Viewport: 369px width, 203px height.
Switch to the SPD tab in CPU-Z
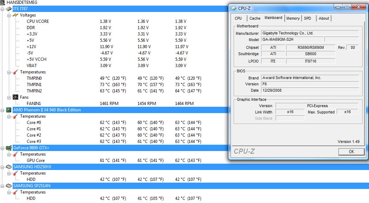click(x=307, y=18)
